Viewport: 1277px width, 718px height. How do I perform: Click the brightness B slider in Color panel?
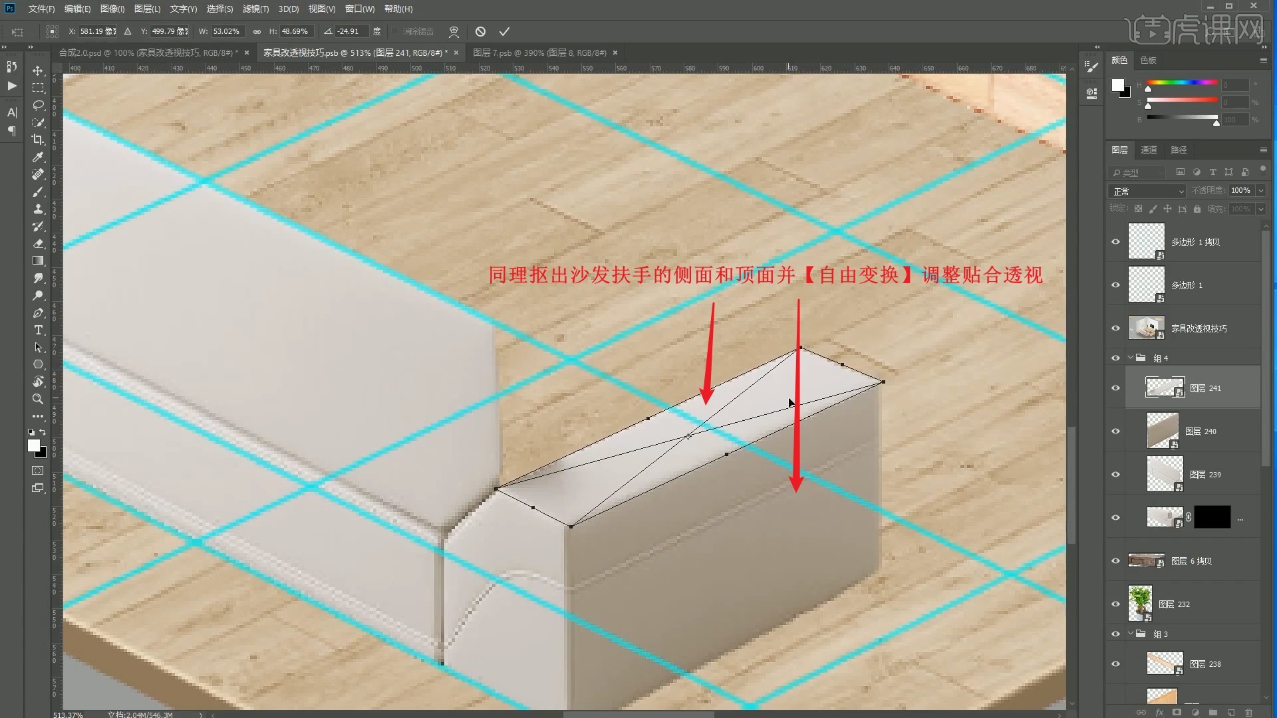[1182, 118]
